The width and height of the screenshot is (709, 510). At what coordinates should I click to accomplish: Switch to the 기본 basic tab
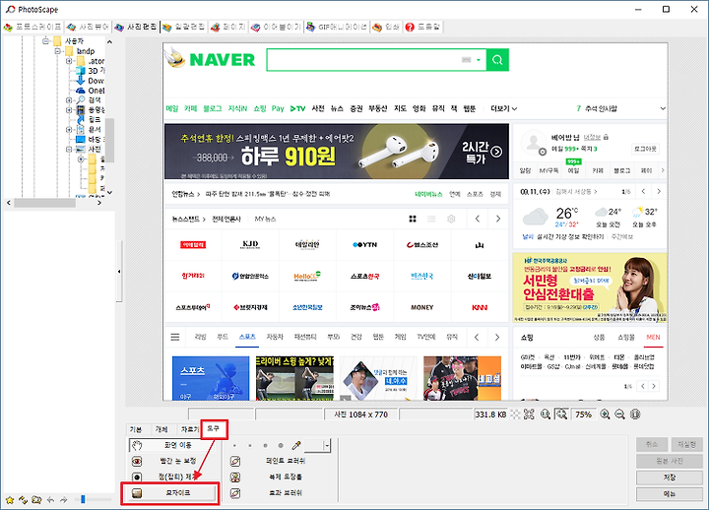point(136,429)
